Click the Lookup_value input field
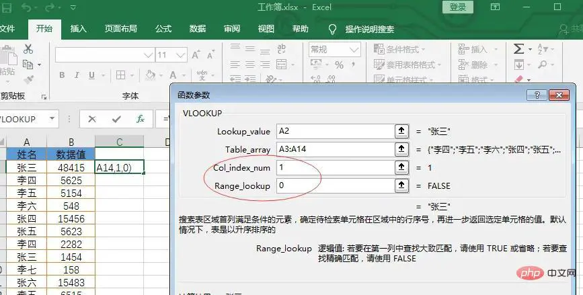 pos(336,131)
